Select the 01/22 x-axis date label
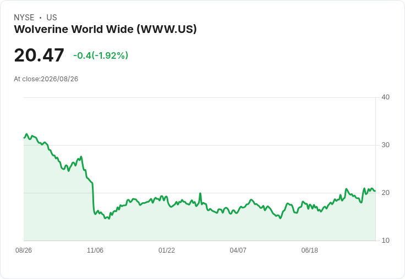Screen dimensions: 405x279 click(x=167, y=250)
